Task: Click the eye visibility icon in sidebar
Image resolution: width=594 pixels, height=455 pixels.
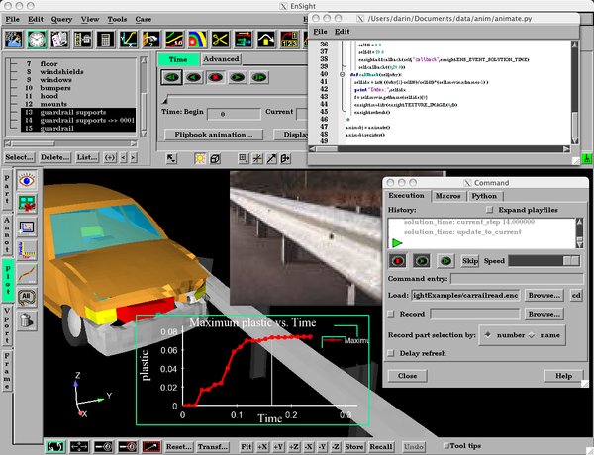Action: point(29,180)
